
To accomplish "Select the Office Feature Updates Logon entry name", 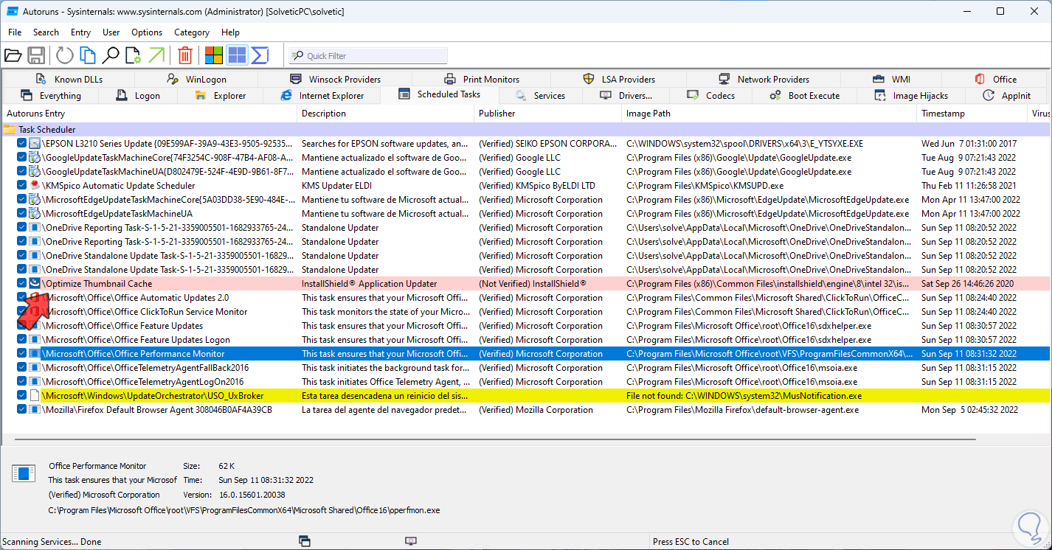I will [136, 340].
